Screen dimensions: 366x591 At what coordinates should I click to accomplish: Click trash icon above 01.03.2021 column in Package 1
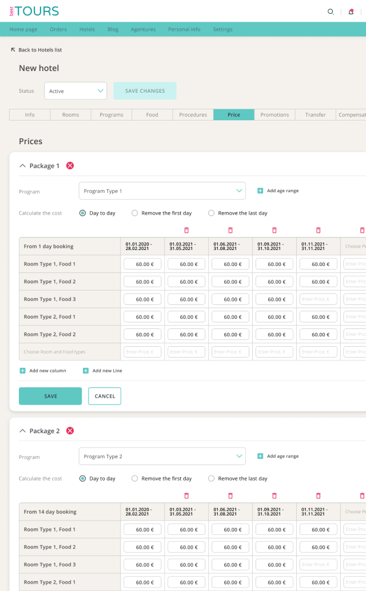click(186, 230)
